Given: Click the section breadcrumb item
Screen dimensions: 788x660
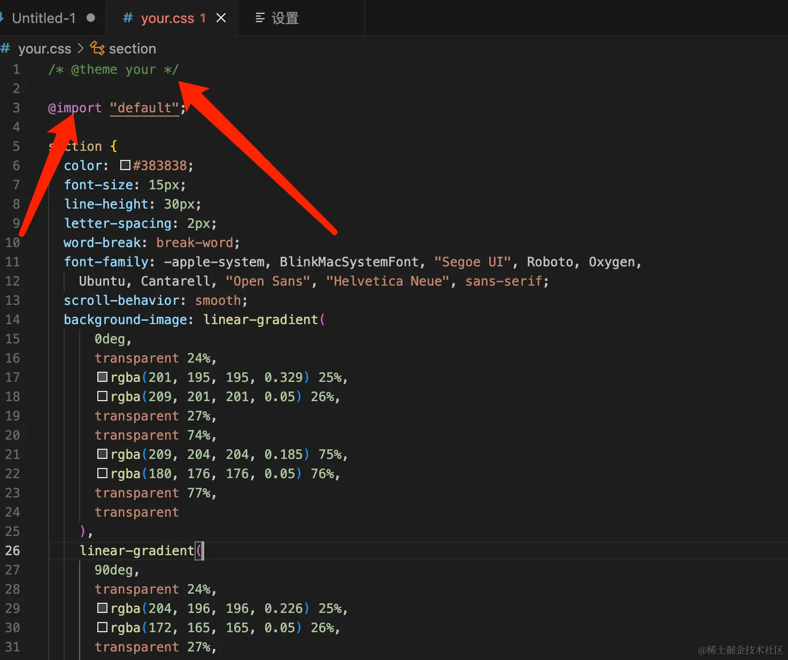Looking at the screenshot, I should (133, 49).
